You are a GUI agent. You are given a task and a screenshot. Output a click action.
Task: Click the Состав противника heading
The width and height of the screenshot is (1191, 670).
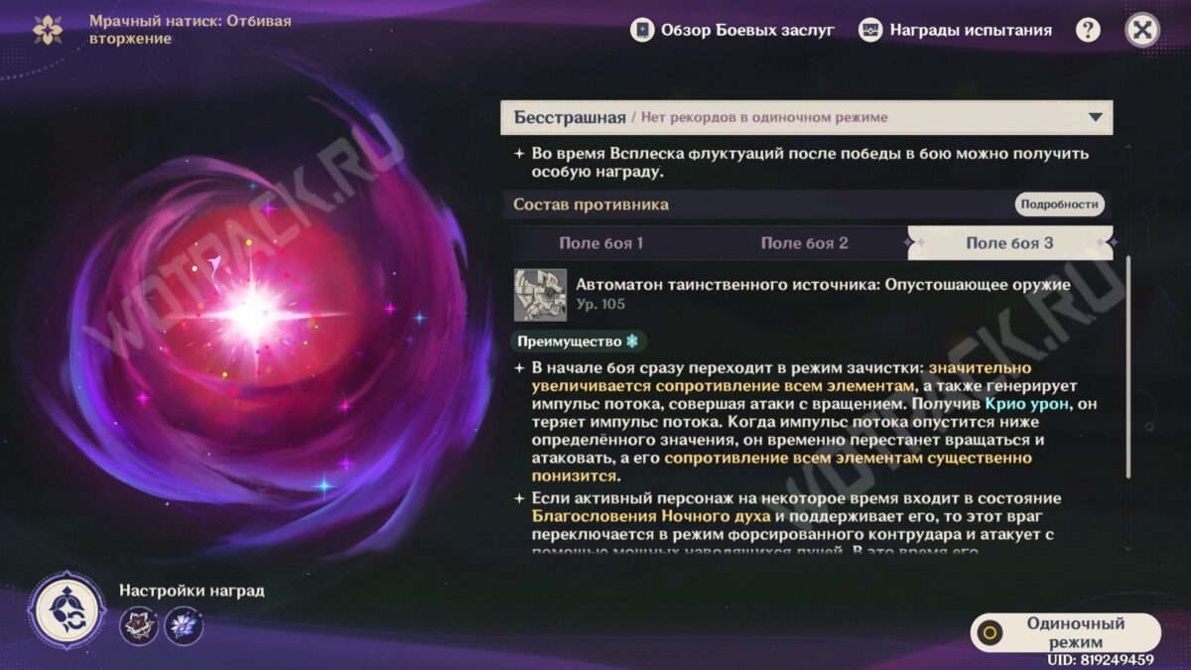591,204
